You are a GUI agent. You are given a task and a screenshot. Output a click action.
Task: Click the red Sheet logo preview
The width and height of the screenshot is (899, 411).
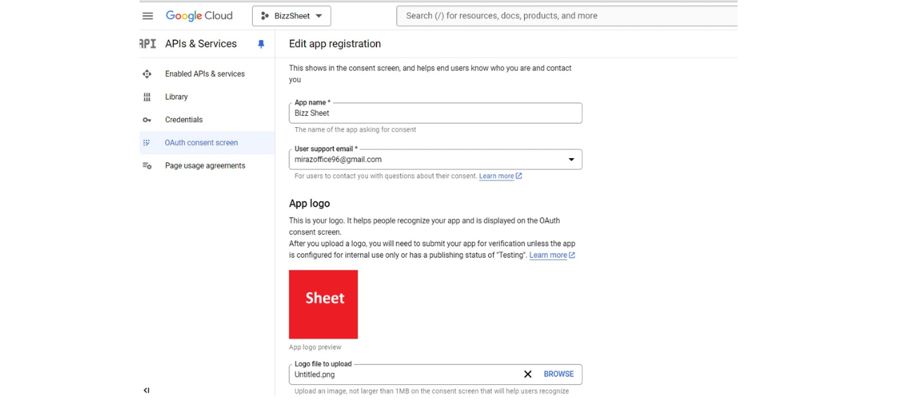click(x=323, y=304)
